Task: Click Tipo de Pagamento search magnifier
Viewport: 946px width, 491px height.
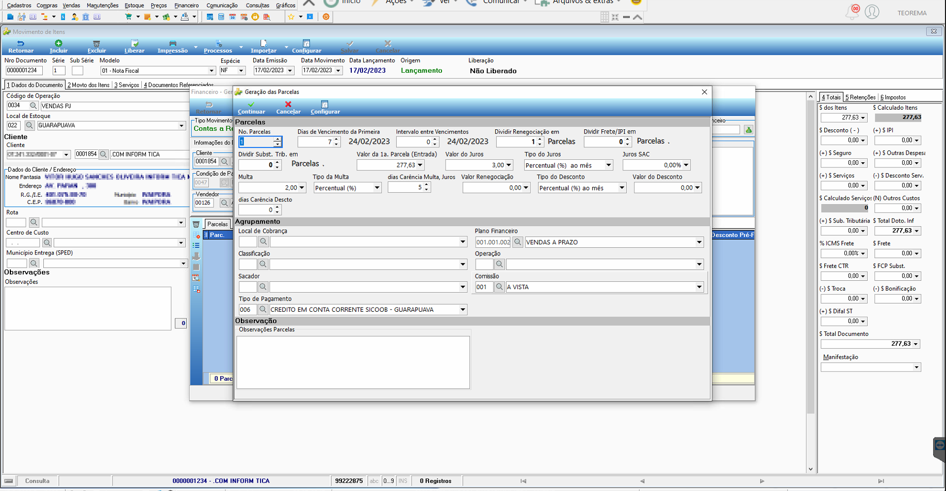Action: [263, 310]
